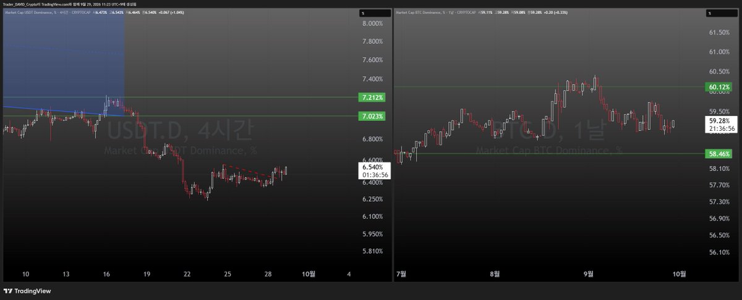
Task: Click the 61.00% price axis value
Action: point(720,52)
